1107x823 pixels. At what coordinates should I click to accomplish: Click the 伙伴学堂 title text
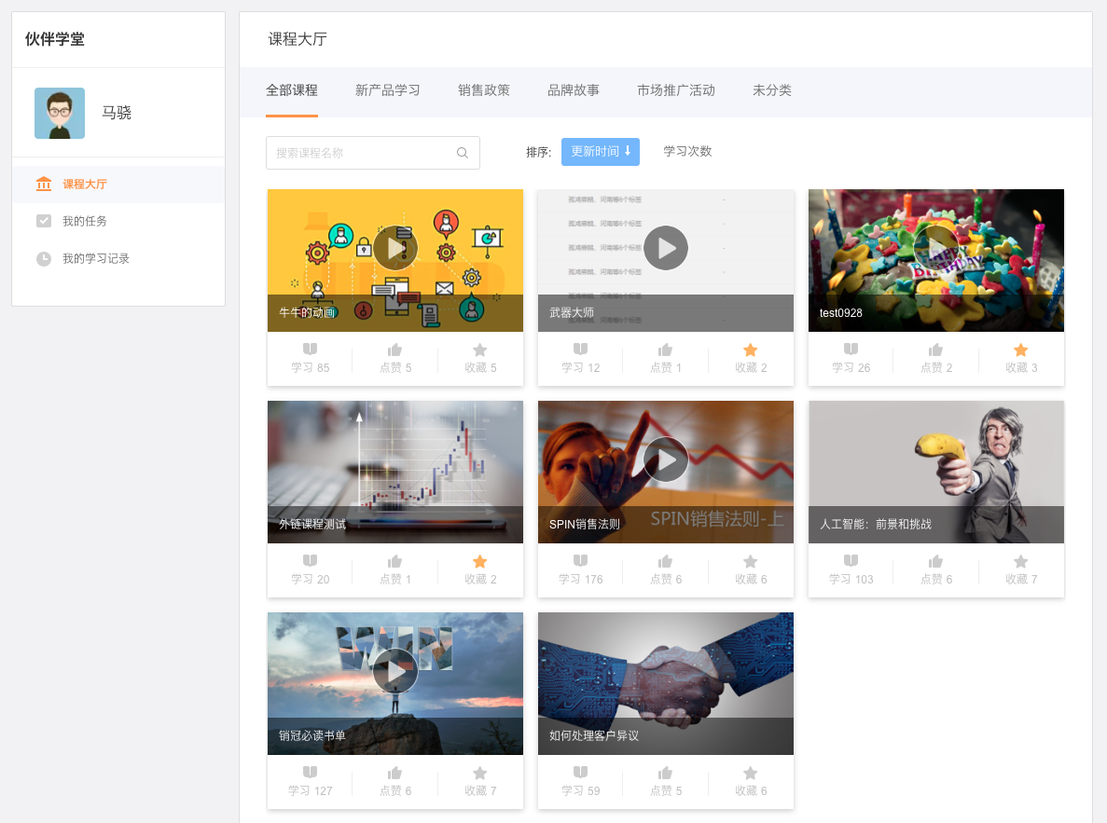tap(54, 39)
